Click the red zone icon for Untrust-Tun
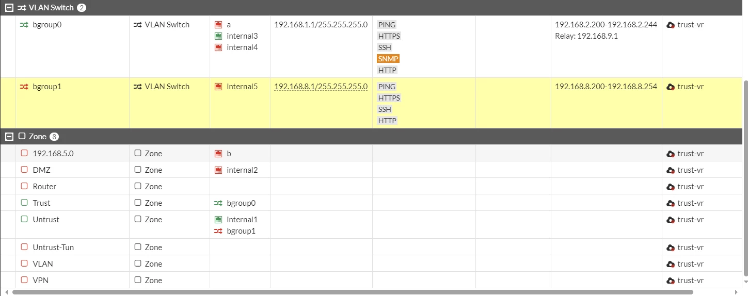Image resolution: width=748 pixels, height=296 pixels. 24,247
